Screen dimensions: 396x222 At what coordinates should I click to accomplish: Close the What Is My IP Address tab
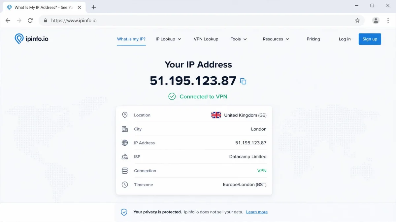[x=79, y=7]
